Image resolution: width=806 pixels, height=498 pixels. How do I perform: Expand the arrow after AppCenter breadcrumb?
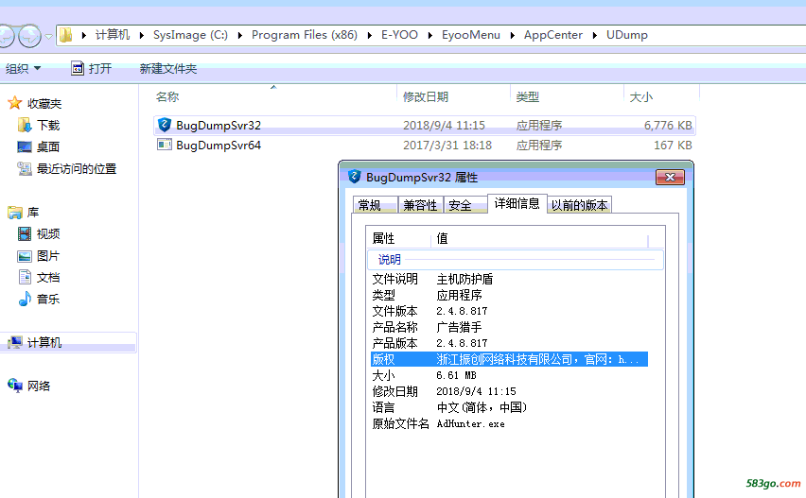pos(594,35)
